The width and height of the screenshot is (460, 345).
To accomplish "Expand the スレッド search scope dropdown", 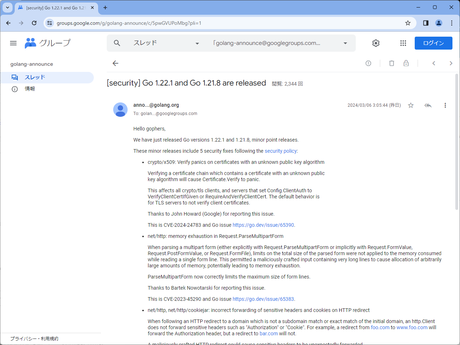I will pyautogui.click(x=197, y=43).
